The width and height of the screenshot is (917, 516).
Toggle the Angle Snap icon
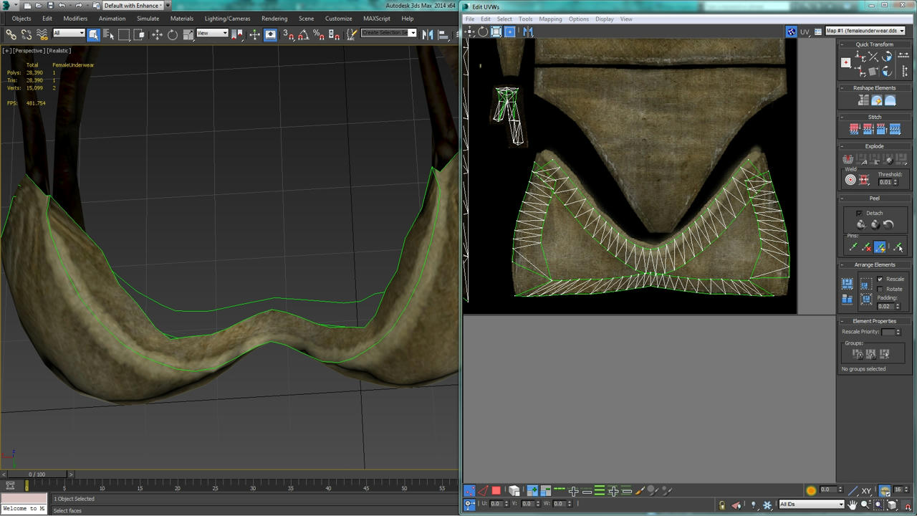point(303,34)
